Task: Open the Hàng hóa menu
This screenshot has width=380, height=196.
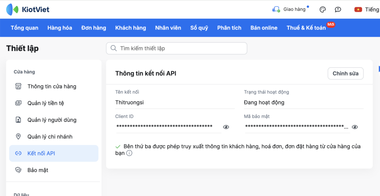Action: [60, 28]
